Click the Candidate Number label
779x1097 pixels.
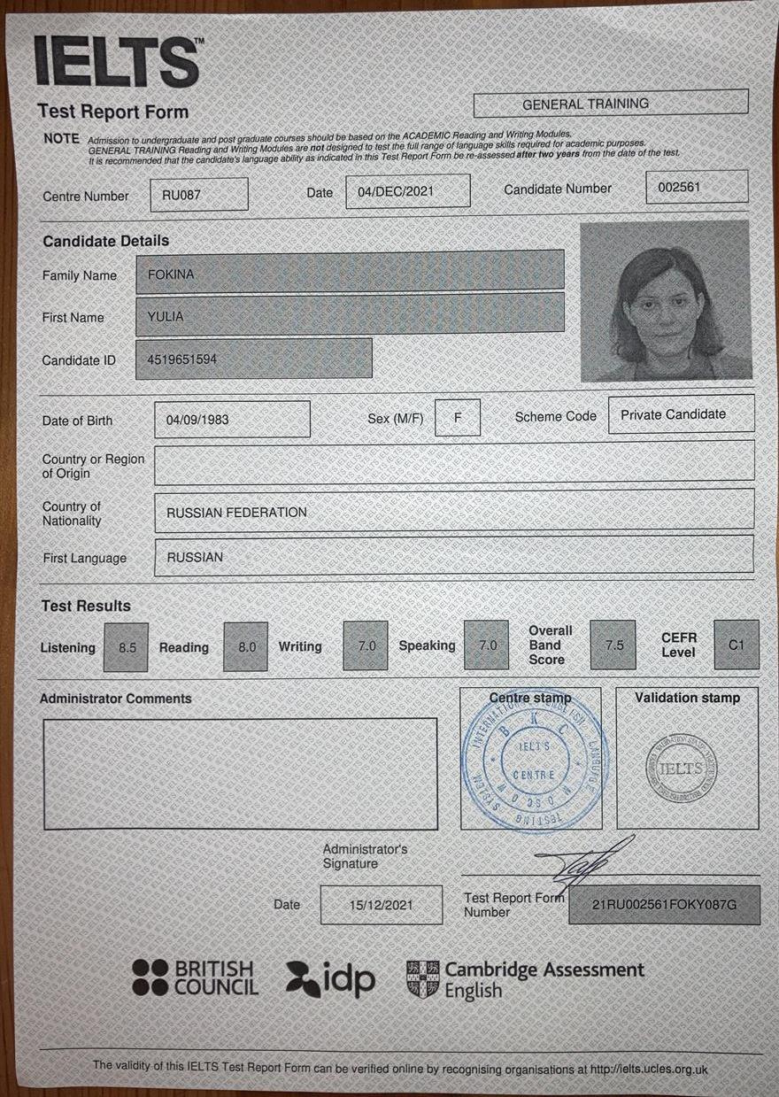[x=558, y=189]
